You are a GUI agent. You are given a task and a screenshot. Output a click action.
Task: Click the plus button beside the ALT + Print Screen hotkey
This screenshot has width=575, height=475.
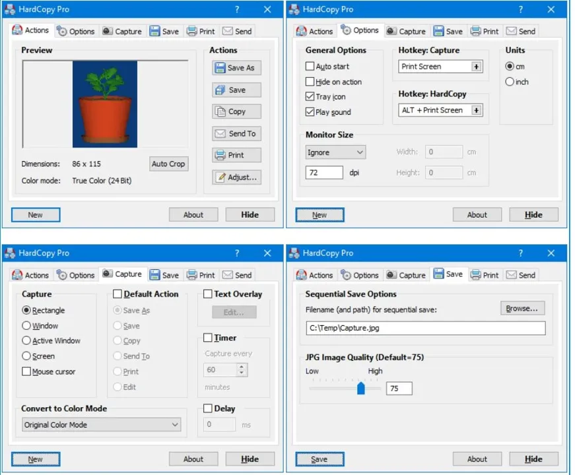tap(477, 110)
